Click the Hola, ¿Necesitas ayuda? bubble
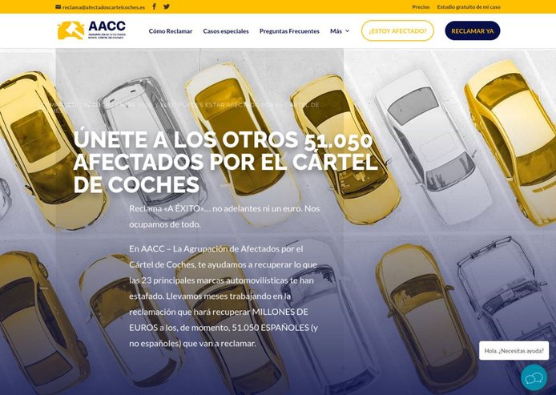Screen dimensions: 556x395 pyautogui.click(x=514, y=351)
